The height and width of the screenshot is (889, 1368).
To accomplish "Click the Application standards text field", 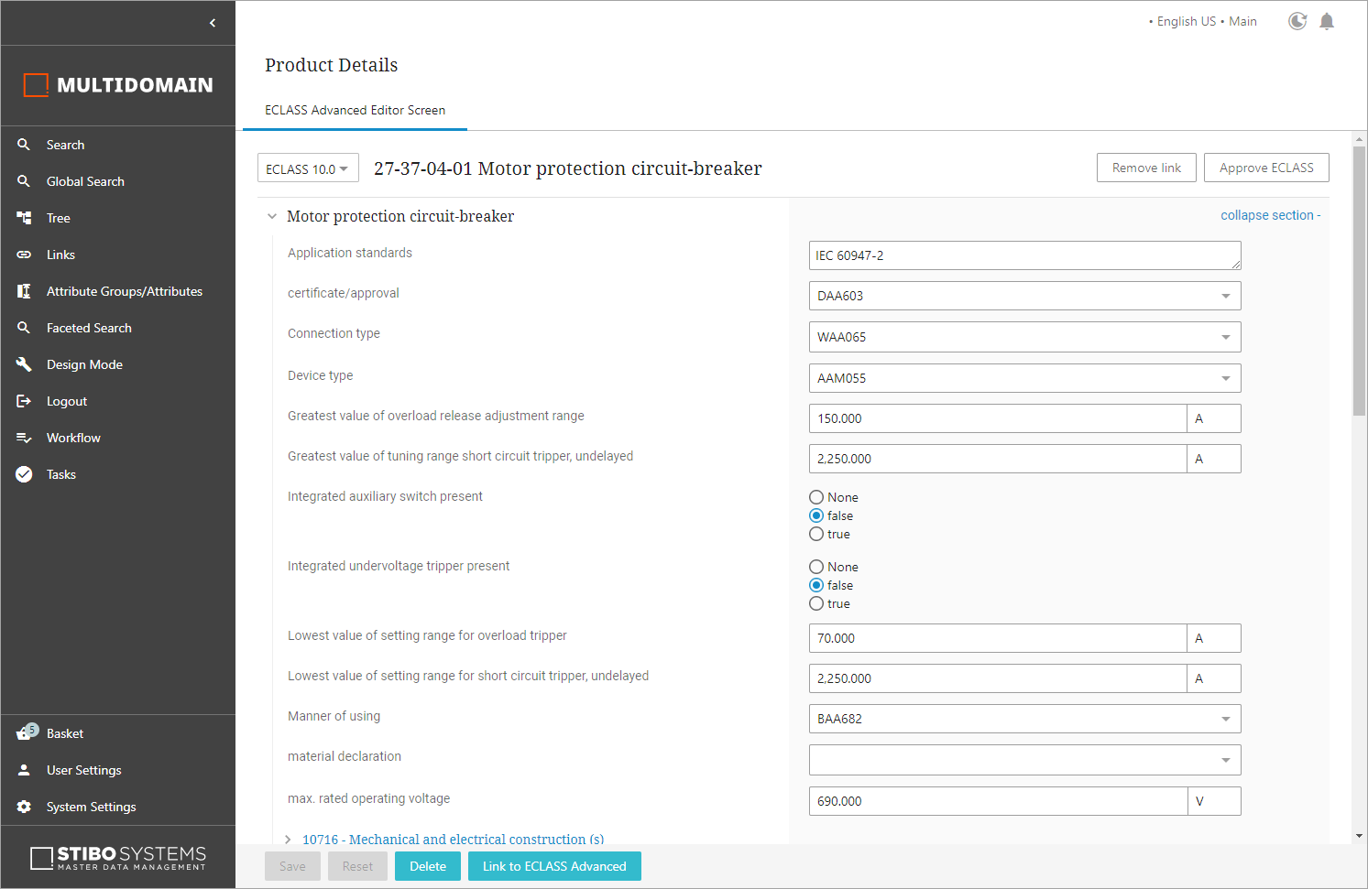I will [x=1023, y=255].
